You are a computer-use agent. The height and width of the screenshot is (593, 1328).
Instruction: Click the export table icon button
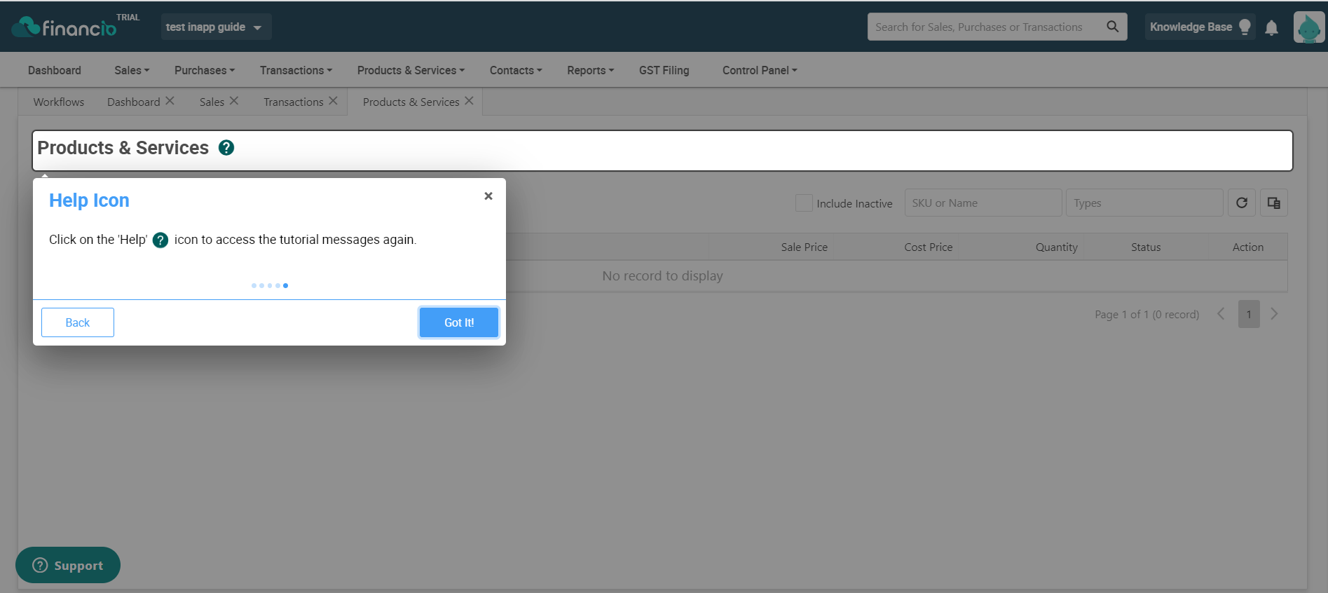click(x=1273, y=203)
